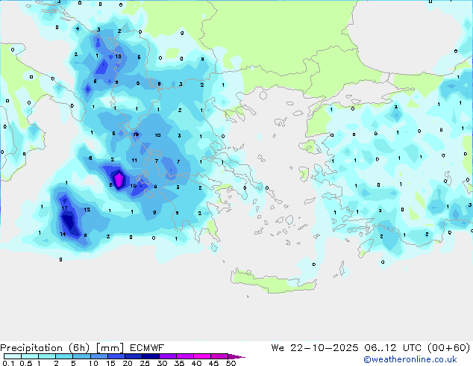Click the legend value "50"
This screenshot has width=473, height=366.
[x=231, y=363]
